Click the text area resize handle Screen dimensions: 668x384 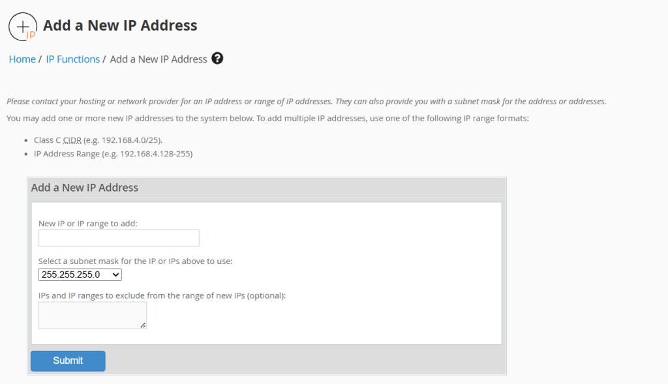point(144,325)
